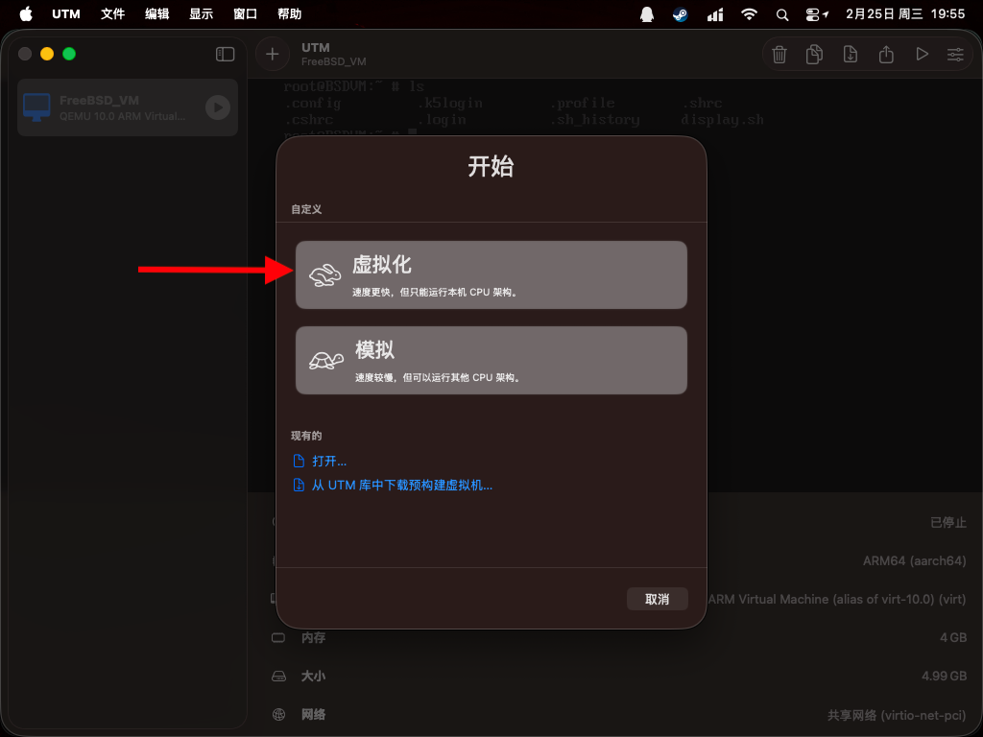Open the 帮助 menu

click(290, 13)
